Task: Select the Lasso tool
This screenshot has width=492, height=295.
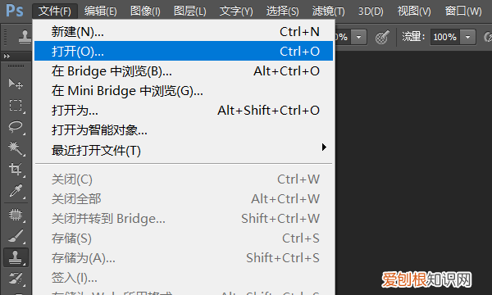Action: [x=16, y=127]
